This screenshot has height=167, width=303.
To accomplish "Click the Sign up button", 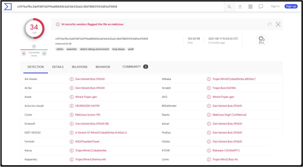I will (291, 6).
